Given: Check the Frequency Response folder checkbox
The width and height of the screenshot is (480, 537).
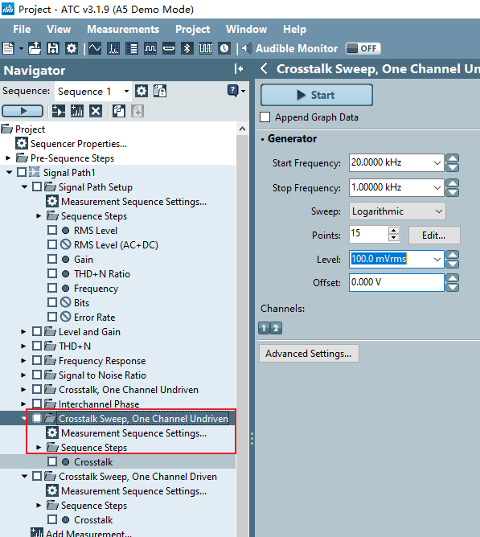Looking at the screenshot, I should click(x=37, y=360).
